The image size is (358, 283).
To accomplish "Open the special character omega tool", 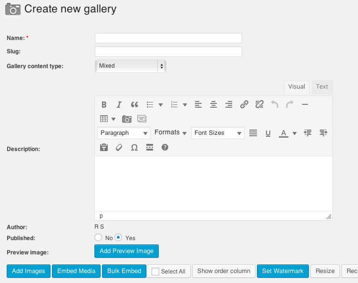I will click(134, 148).
